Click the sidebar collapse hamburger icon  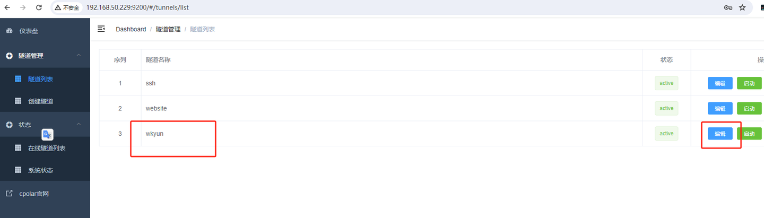point(101,29)
